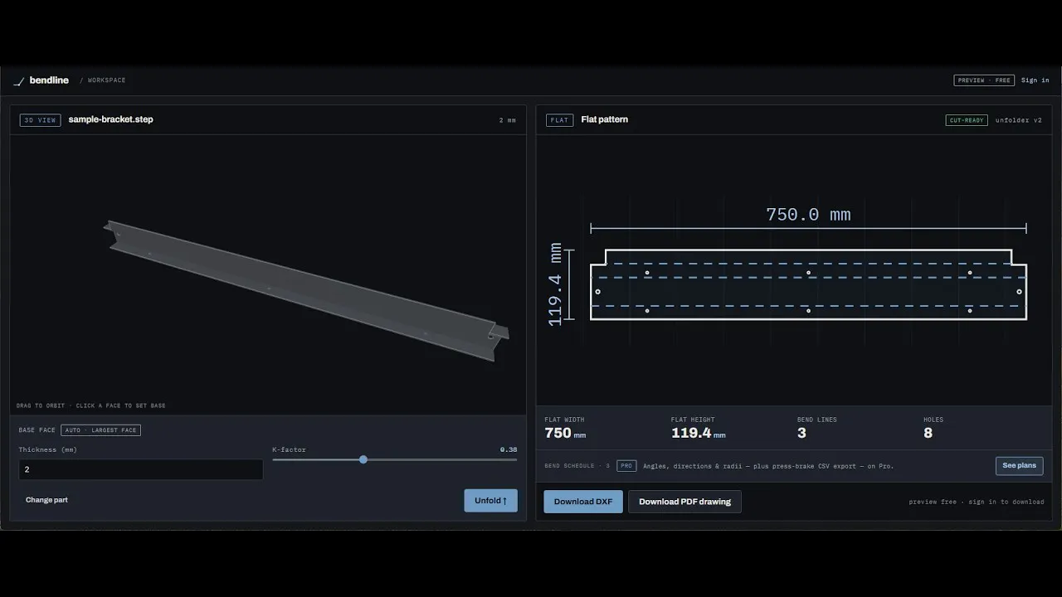Click 2 mm thickness label in 3D header

[507, 120]
